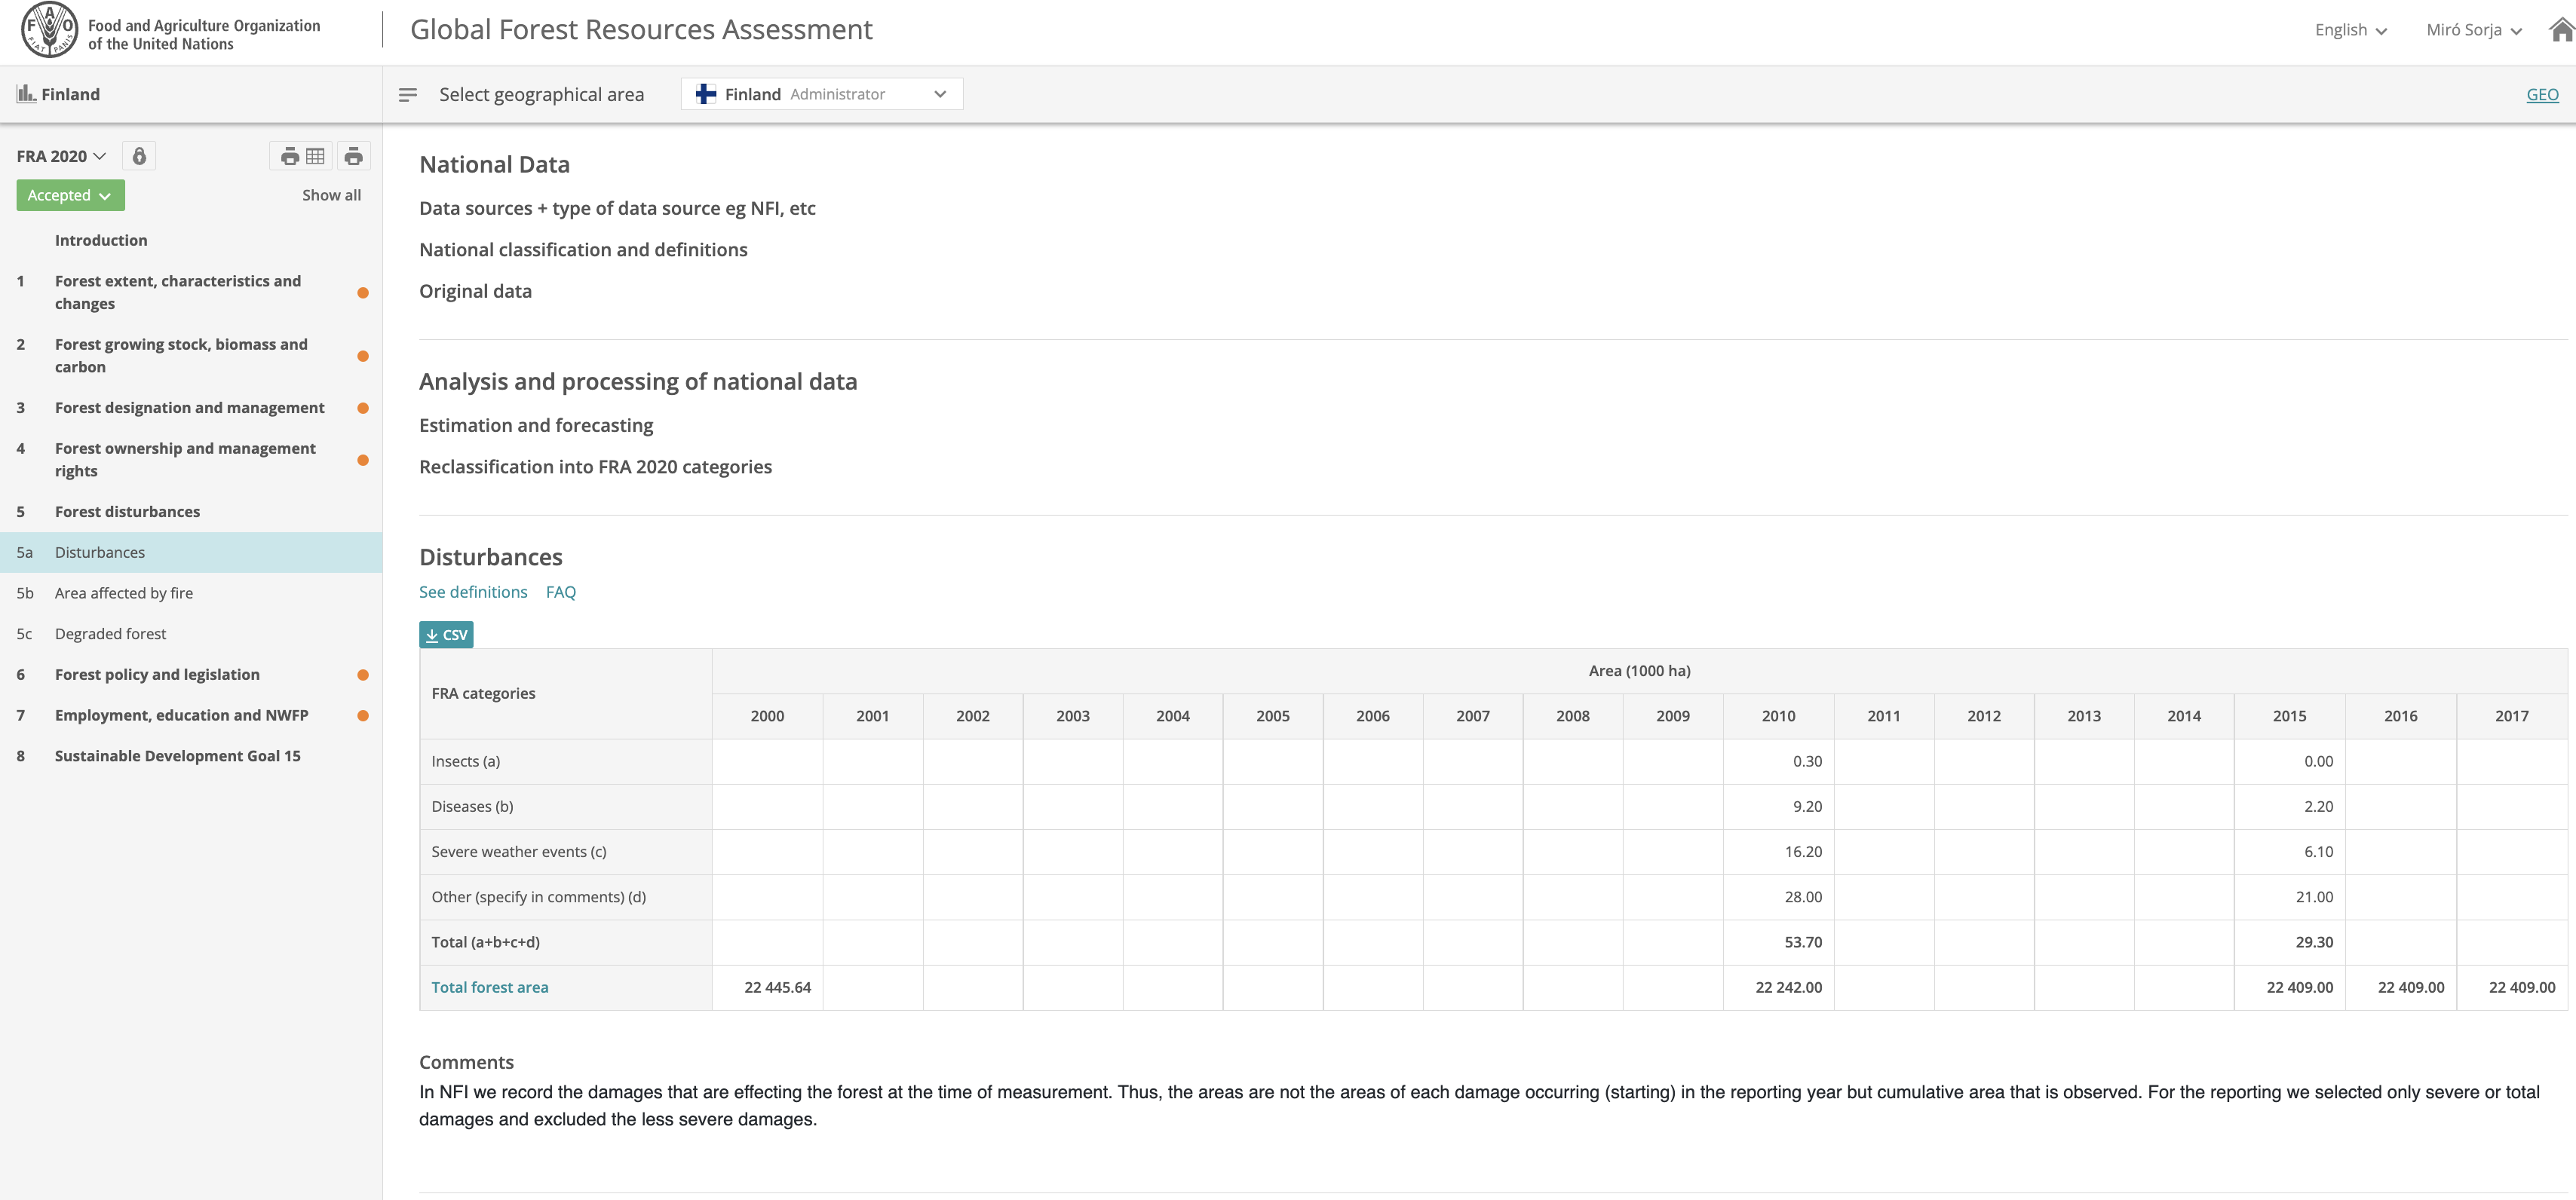Click the orange status dot beside Forest designation and management
The image size is (2576, 1200).
[x=362, y=408]
